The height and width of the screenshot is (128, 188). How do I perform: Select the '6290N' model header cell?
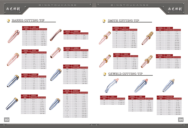34,51
